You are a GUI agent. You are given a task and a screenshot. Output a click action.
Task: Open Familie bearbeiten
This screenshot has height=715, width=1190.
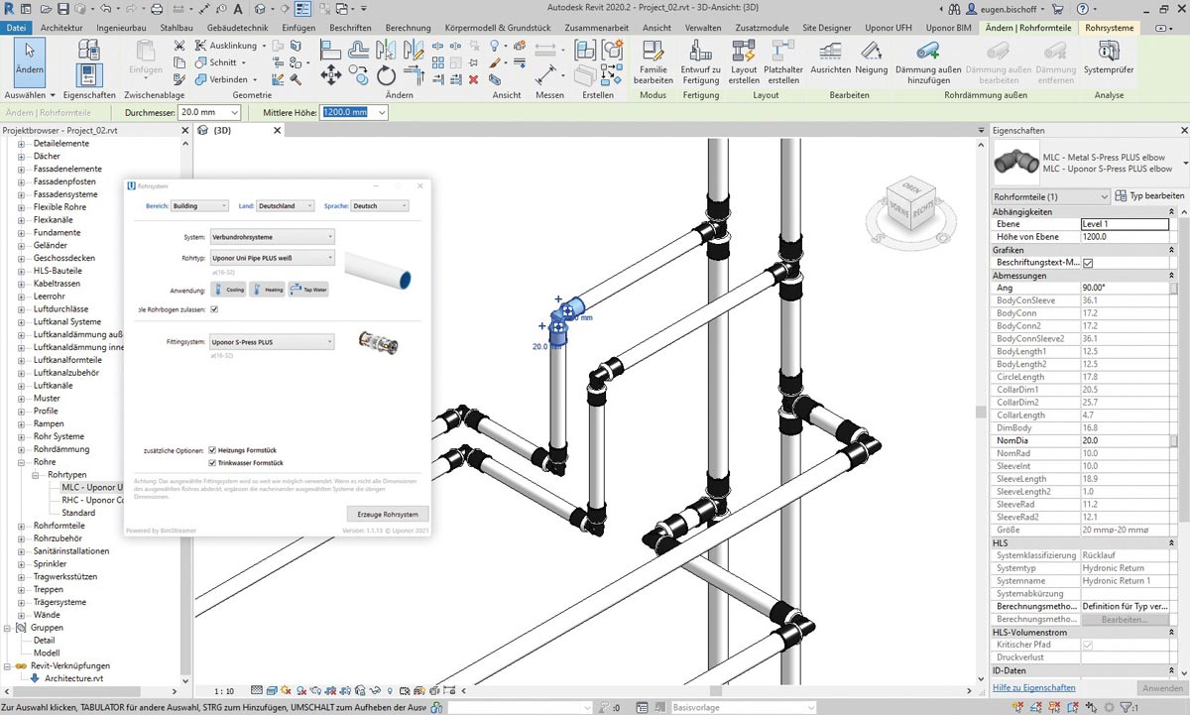pos(653,51)
